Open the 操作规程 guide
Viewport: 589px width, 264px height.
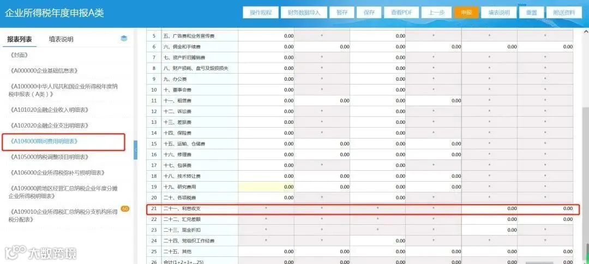[x=261, y=13]
